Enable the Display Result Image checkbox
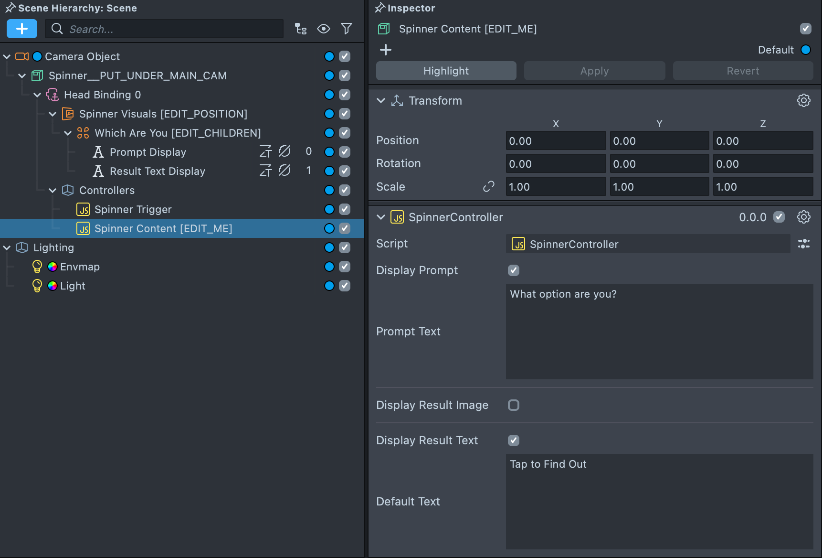Viewport: 822px width, 558px height. (x=514, y=405)
